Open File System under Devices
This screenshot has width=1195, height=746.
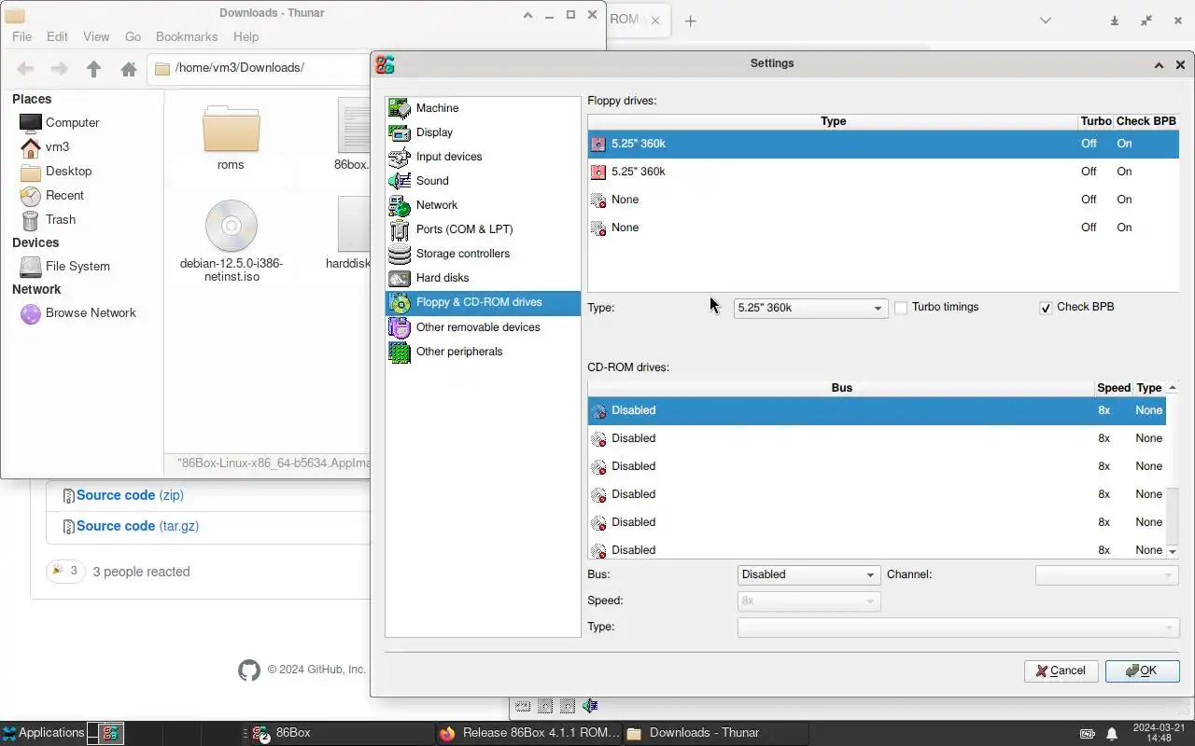tap(77, 267)
